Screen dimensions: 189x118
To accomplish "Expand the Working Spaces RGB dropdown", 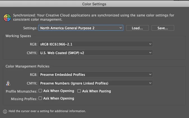I will [x=96, y=44].
